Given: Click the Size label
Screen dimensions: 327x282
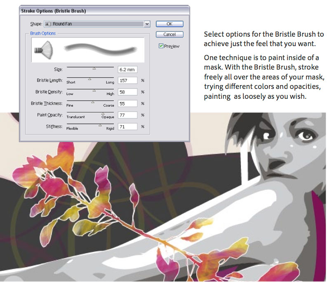Looking at the screenshot, I should tap(59, 69).
